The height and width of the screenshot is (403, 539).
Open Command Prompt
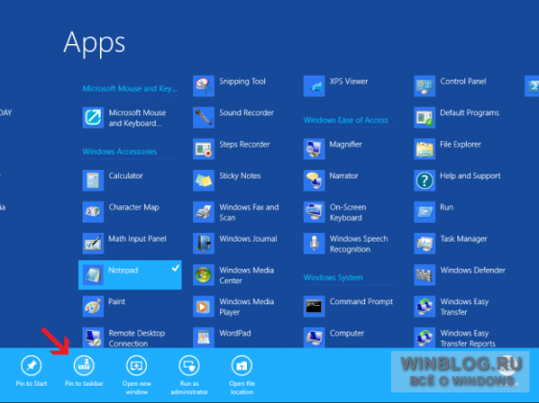point(348,306)
